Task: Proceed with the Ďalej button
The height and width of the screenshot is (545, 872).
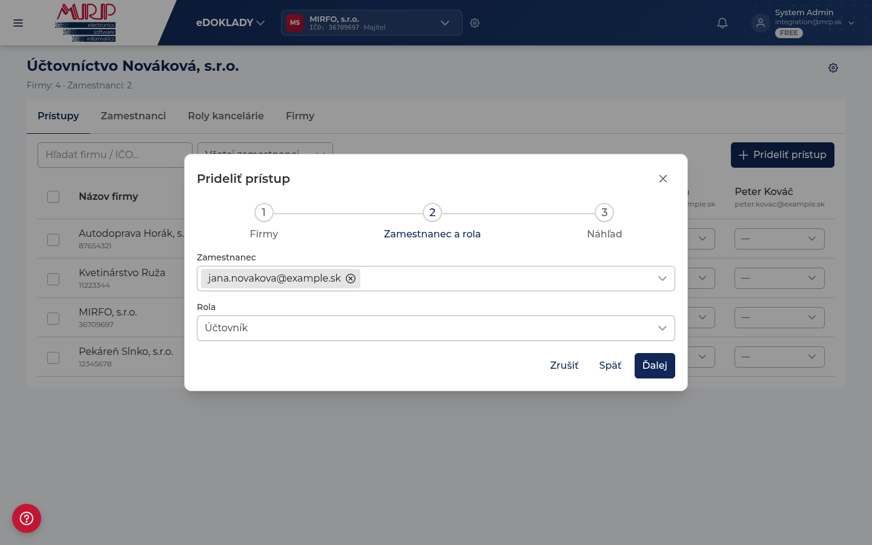Action: click(655, 366)
